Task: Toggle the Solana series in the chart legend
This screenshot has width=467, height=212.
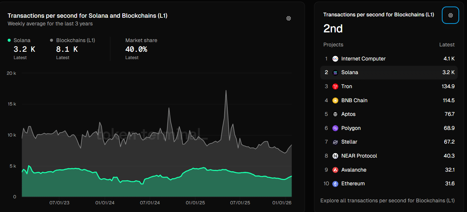Action: click(20, 40)
